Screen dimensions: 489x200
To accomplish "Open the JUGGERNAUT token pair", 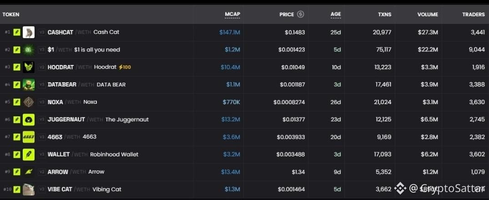I will 98,119.
